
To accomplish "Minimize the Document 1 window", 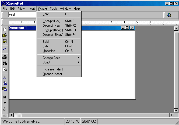I will [x=123, y=28].
